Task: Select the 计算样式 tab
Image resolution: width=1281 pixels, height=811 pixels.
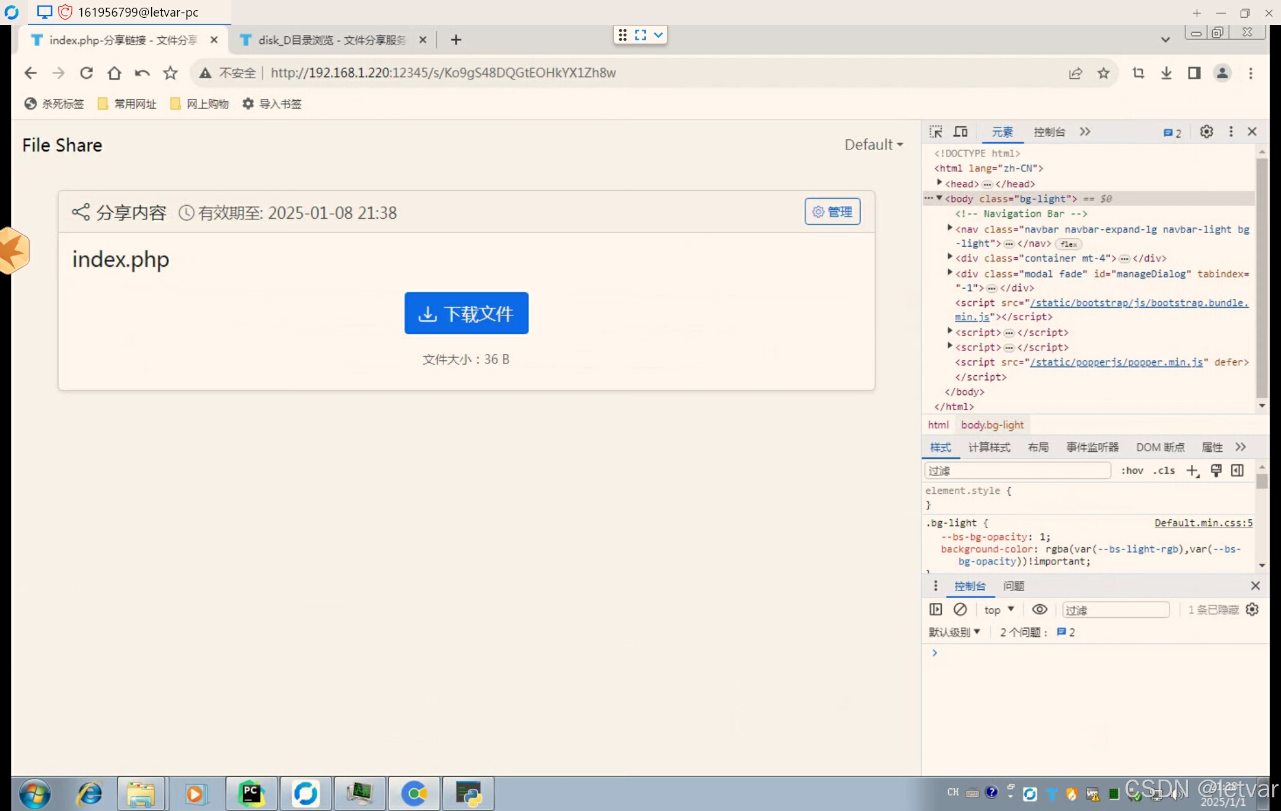Action: tap(989, 448)
